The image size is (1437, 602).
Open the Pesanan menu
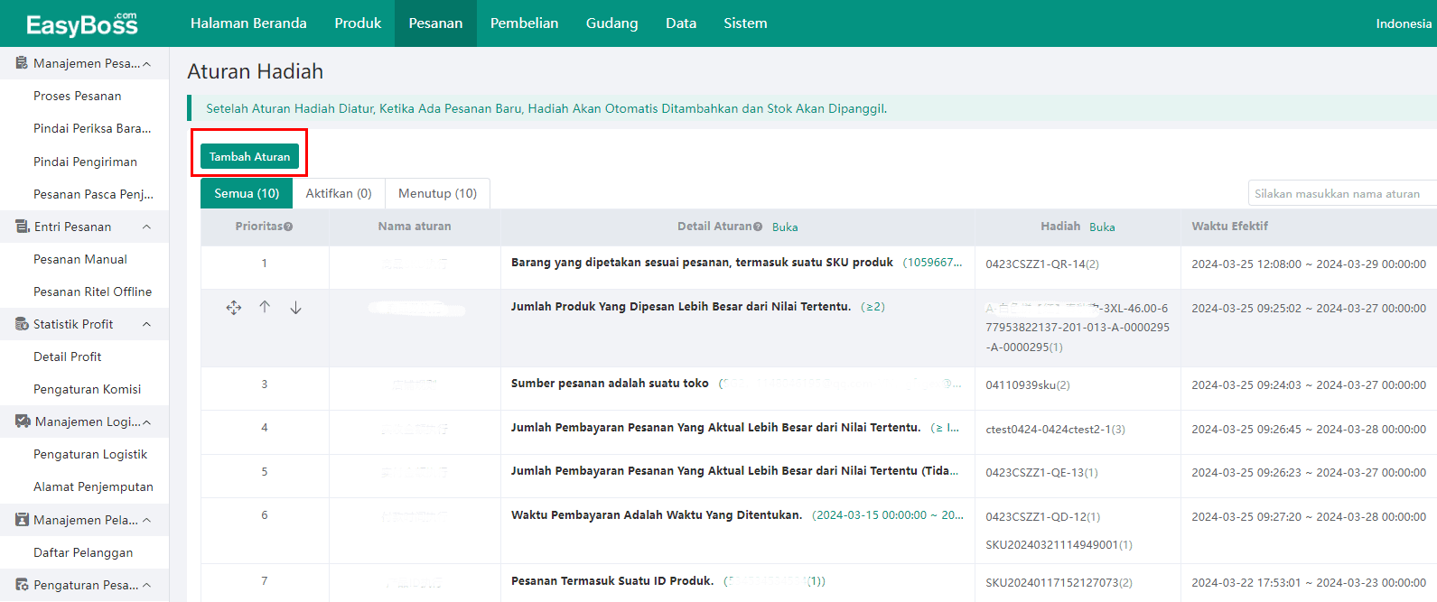pyautogui.click(x=435, y=23)
